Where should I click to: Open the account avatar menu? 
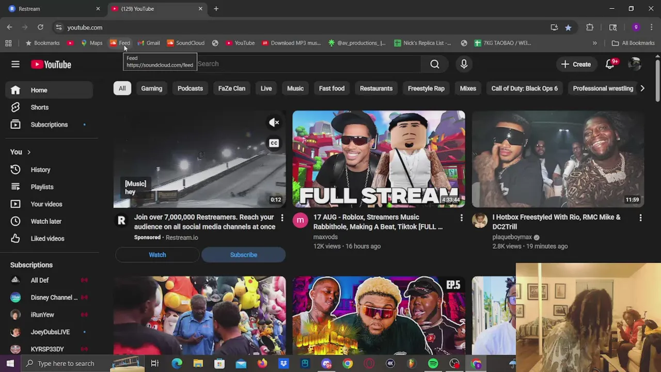pyautogui.click(x=635, y=64)
